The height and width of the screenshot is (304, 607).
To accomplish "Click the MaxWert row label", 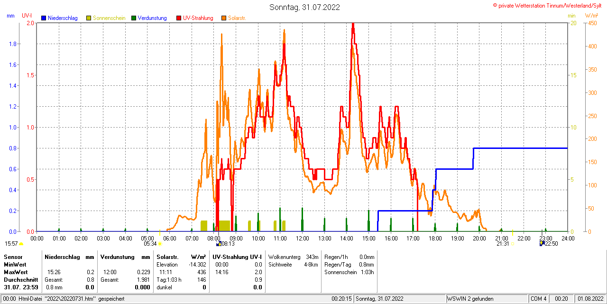I will pyautogui.click(x=16, y=272).
